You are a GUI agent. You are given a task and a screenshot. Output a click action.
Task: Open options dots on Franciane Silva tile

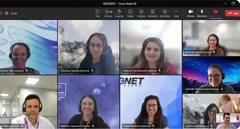[x=31, y=71]
